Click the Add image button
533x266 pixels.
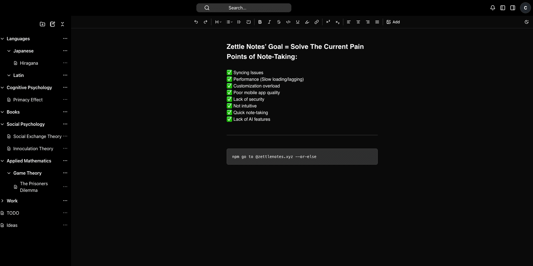[393, 22]
